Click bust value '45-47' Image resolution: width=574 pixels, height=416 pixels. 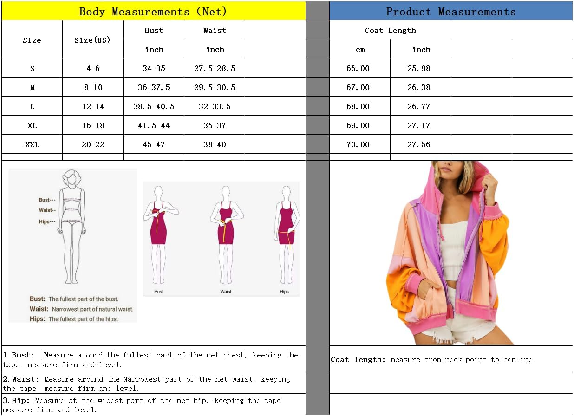(x=154, y=144)
